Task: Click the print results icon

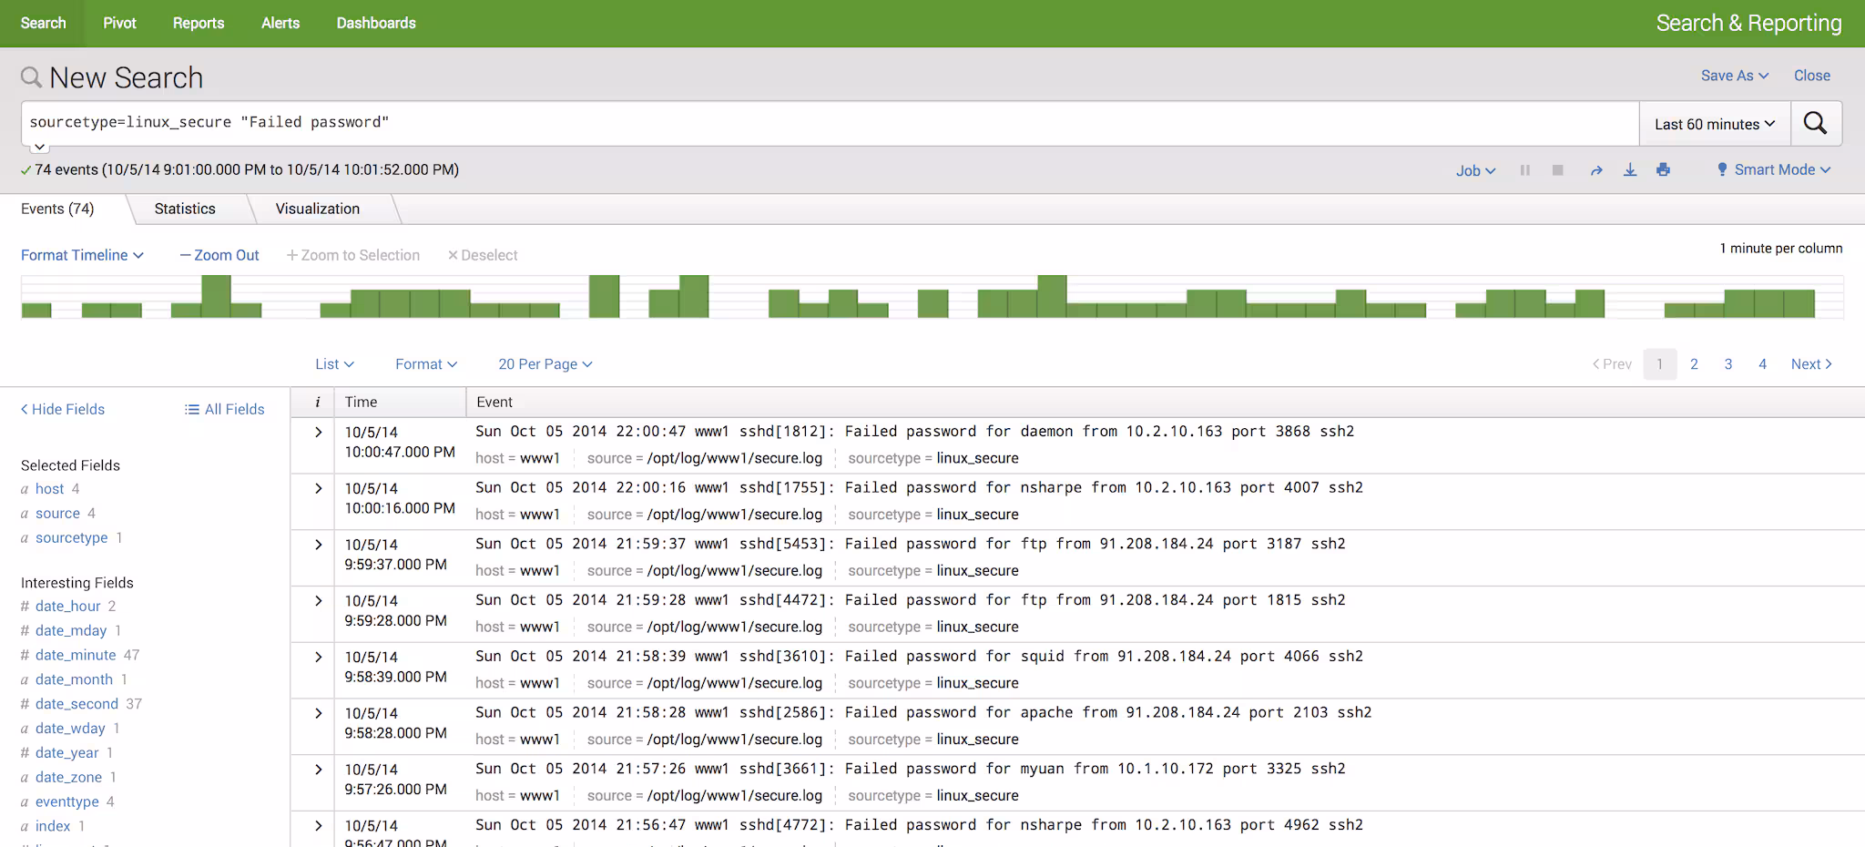Action: [x=1663, y=170]
